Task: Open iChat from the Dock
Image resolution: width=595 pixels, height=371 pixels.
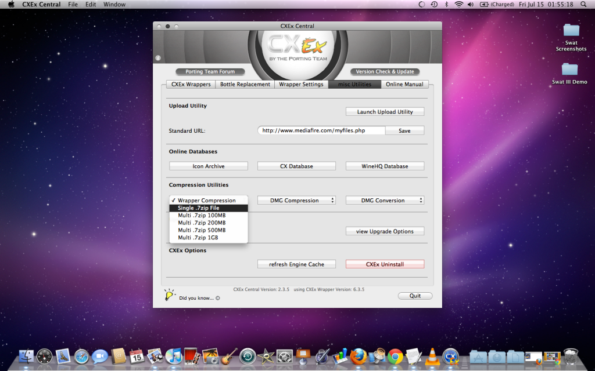Action: coord(100,357)
